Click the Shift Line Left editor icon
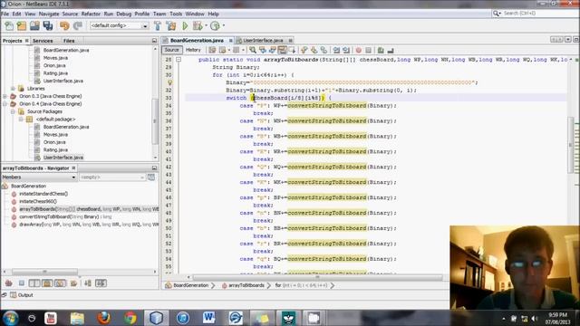The image size is (580, 326). pos(336,50)
